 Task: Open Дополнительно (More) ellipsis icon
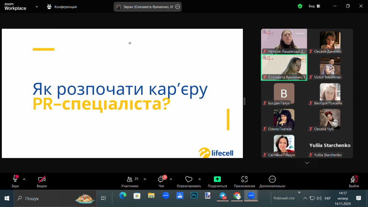click(x=272, y=179)
